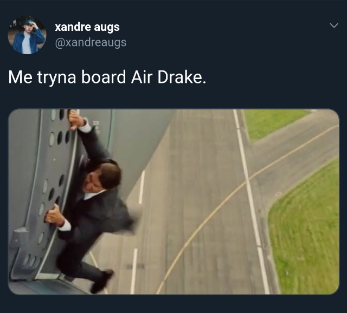The width and height of the screenshot is (347, 313).
Task: Click the word "tryna" in the tweet
Action: tap(56, 78)
